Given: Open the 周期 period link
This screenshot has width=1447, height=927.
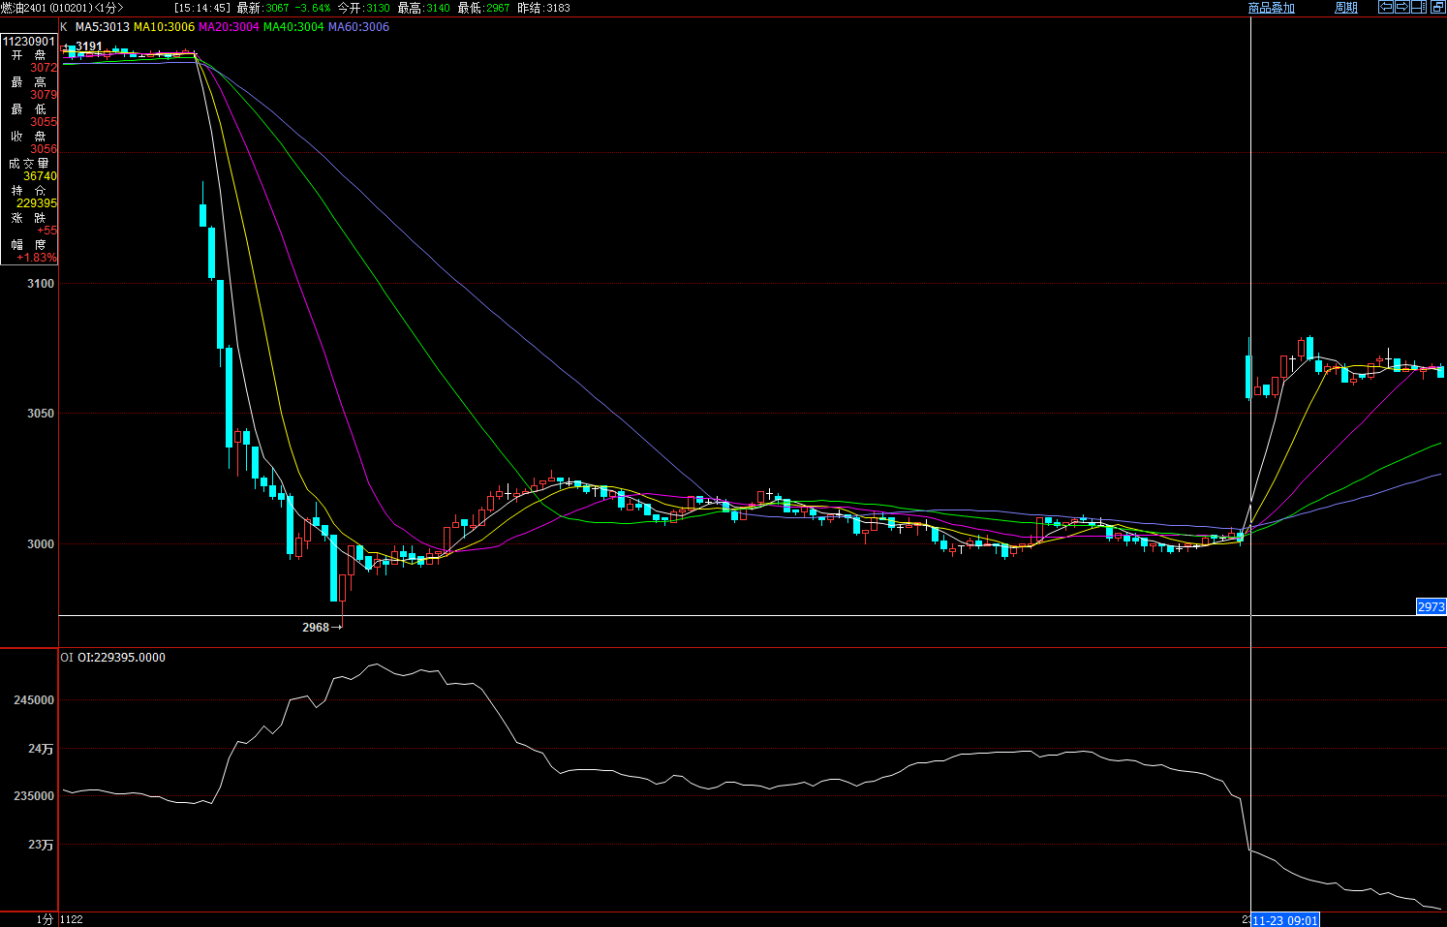Looking at the screenshot, I should point(1346,8).
